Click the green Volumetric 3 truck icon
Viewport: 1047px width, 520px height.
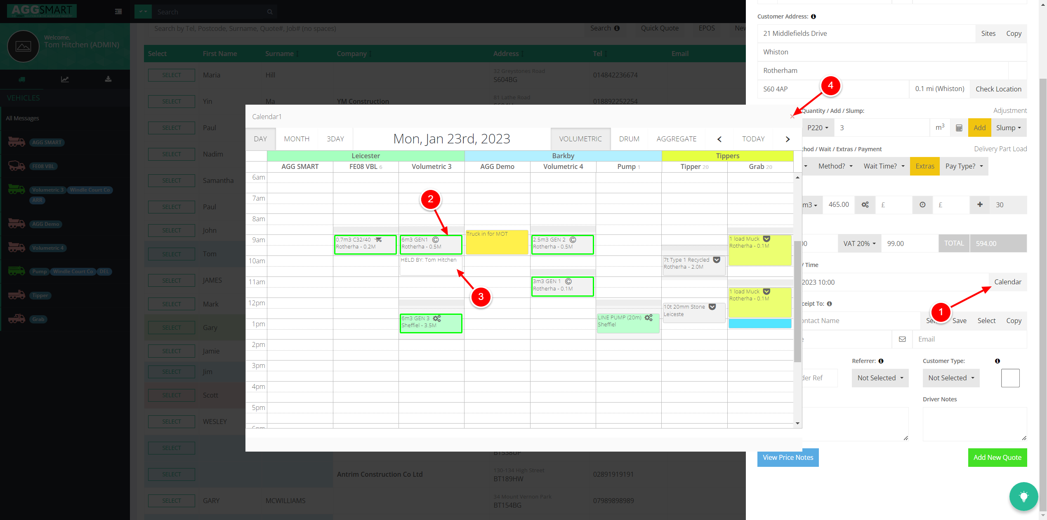[17, 190]
